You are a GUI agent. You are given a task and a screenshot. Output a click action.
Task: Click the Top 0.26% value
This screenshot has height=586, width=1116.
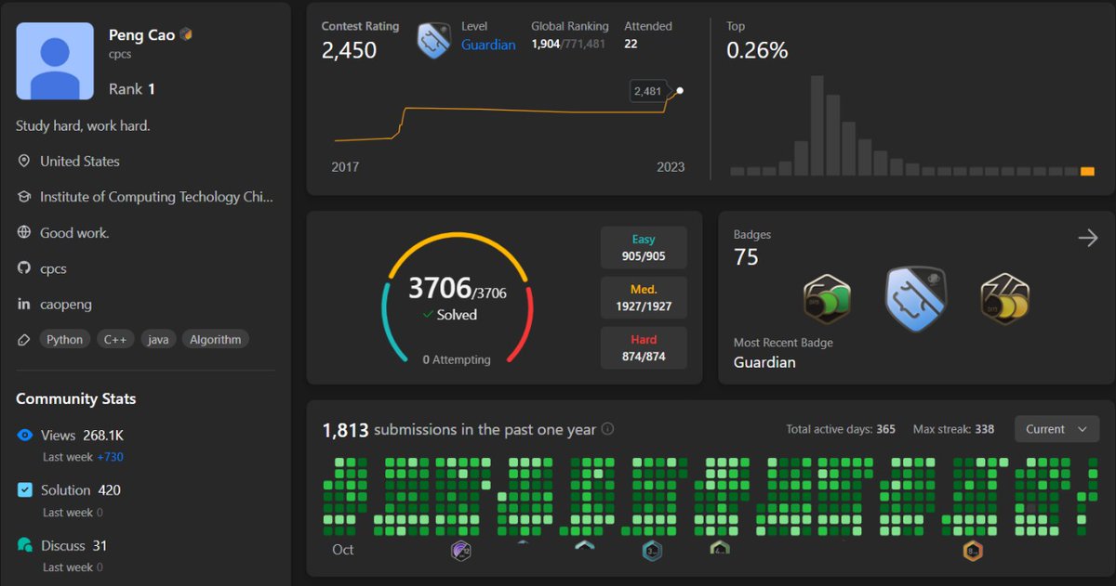pos(757,51)
